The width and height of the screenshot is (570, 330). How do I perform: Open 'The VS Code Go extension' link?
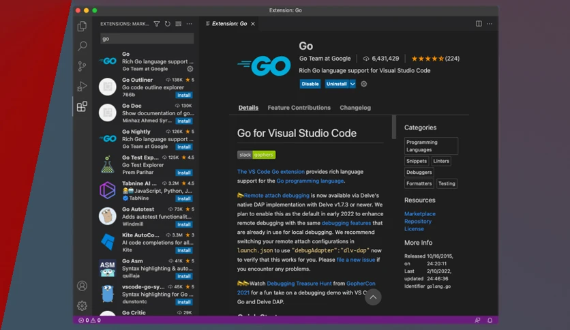(x=271, y=172)
